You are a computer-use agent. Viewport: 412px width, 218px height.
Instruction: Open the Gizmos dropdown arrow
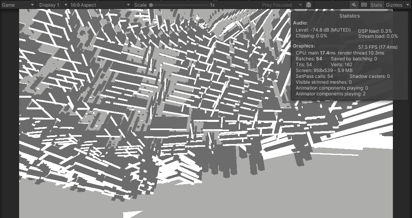click(408, 5)
